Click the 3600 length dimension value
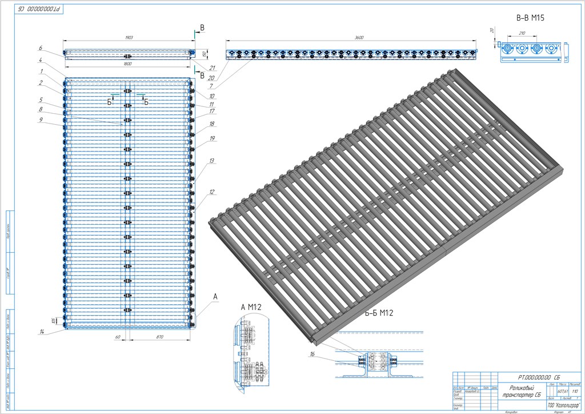The width and height of the screenshot is (585, 414). [x=359, y=37]
